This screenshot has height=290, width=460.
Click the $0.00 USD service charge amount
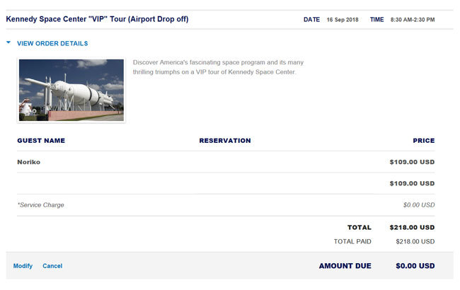pyautogui.click(x=419, y=205)
